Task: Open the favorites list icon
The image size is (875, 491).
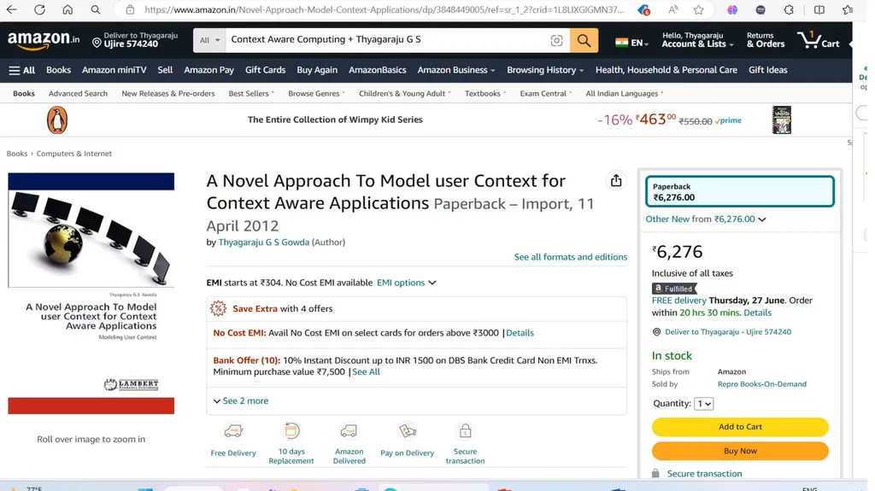Action: pos(848,9)
